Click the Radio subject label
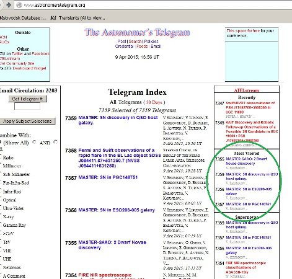The width and height of the screenshot is (292, 279). pyautogui.click(x=8, y=157)
